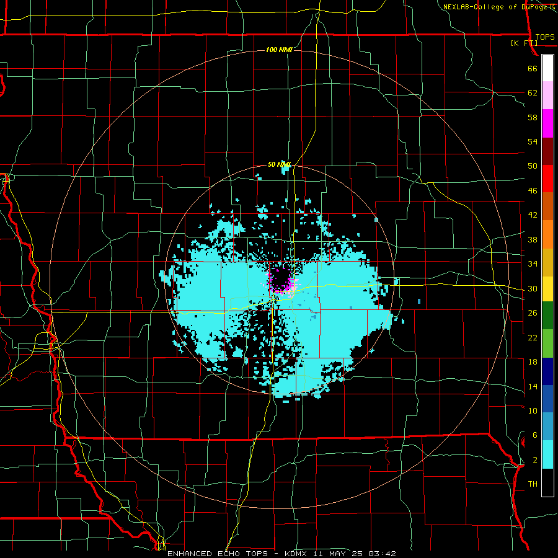This screenshot has width=558, height=558.
Task: Pick the bright red legend swatch
Action: (547, 179)
